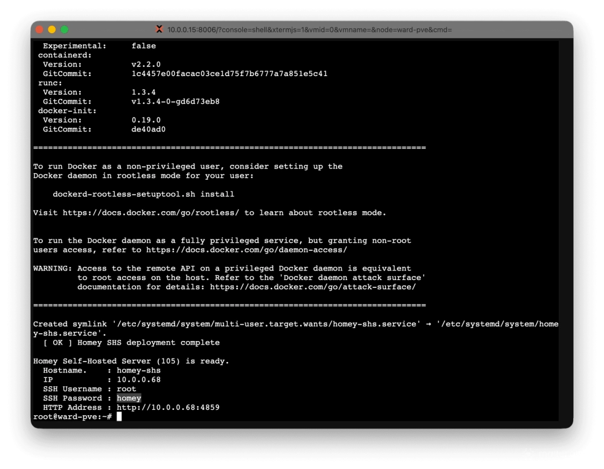
Task: Click the window title URL text
Action: coord(309,30)
